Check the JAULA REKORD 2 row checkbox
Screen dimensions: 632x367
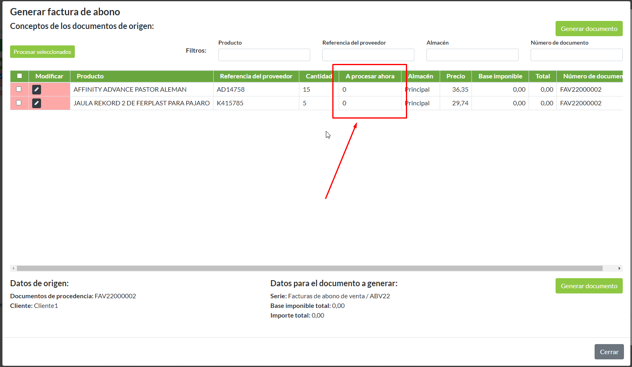coord(19,103)
